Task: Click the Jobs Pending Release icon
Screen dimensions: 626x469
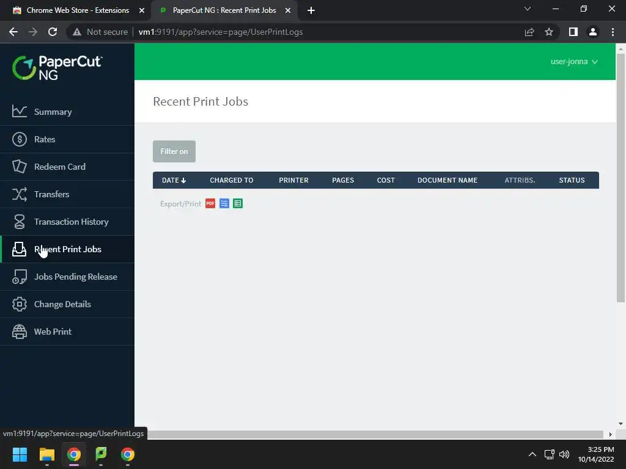Action: click(19, 277)
